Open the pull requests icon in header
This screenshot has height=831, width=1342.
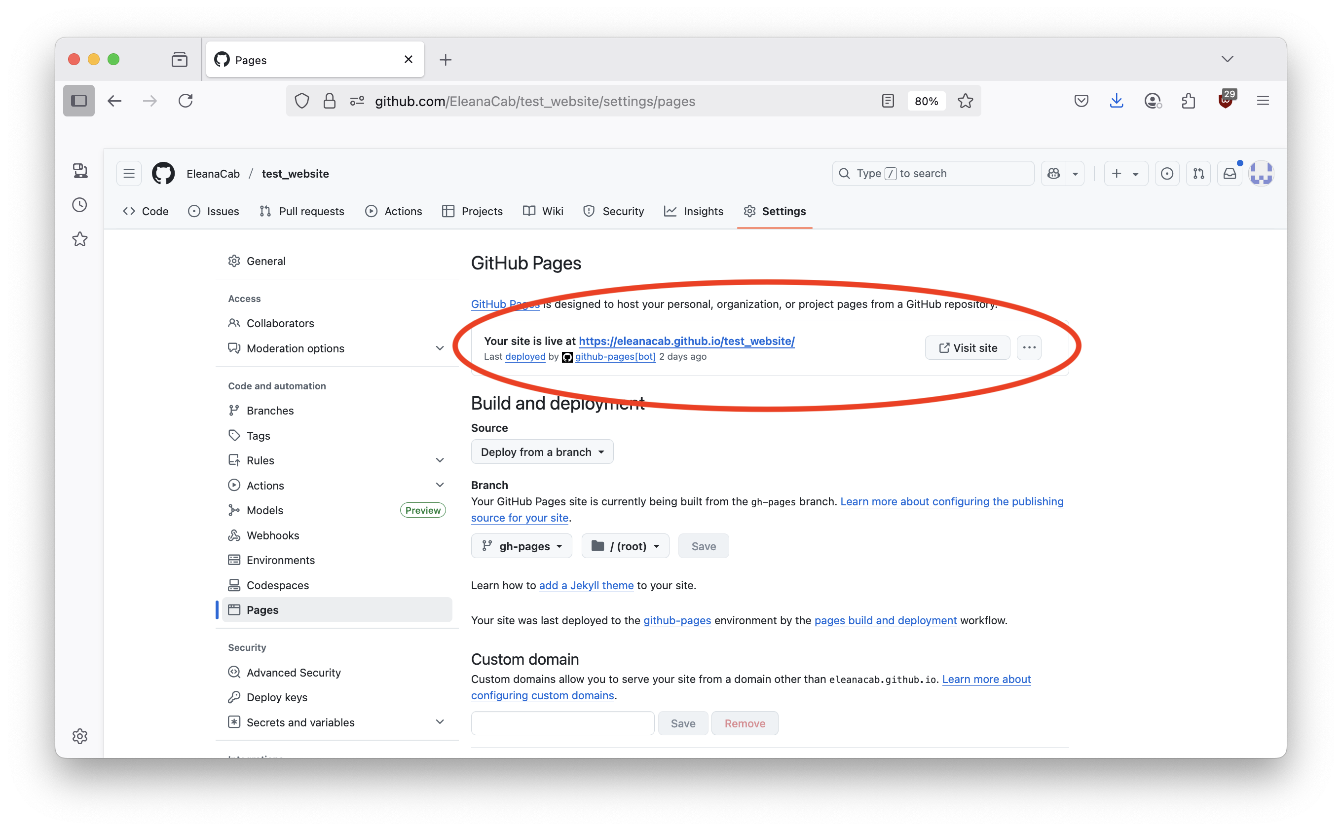pyautogui.click(x=1198, y=174)
